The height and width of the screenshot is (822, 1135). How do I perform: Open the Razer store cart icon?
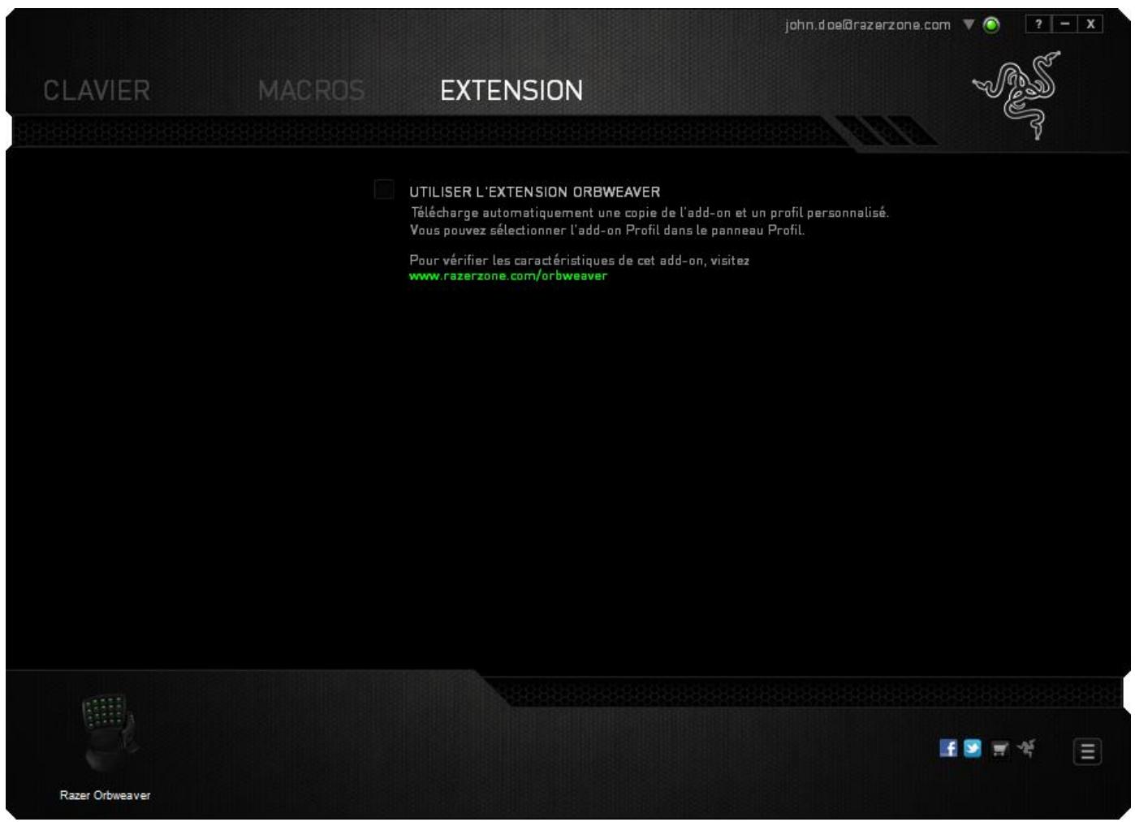(x=1000, y=749)
